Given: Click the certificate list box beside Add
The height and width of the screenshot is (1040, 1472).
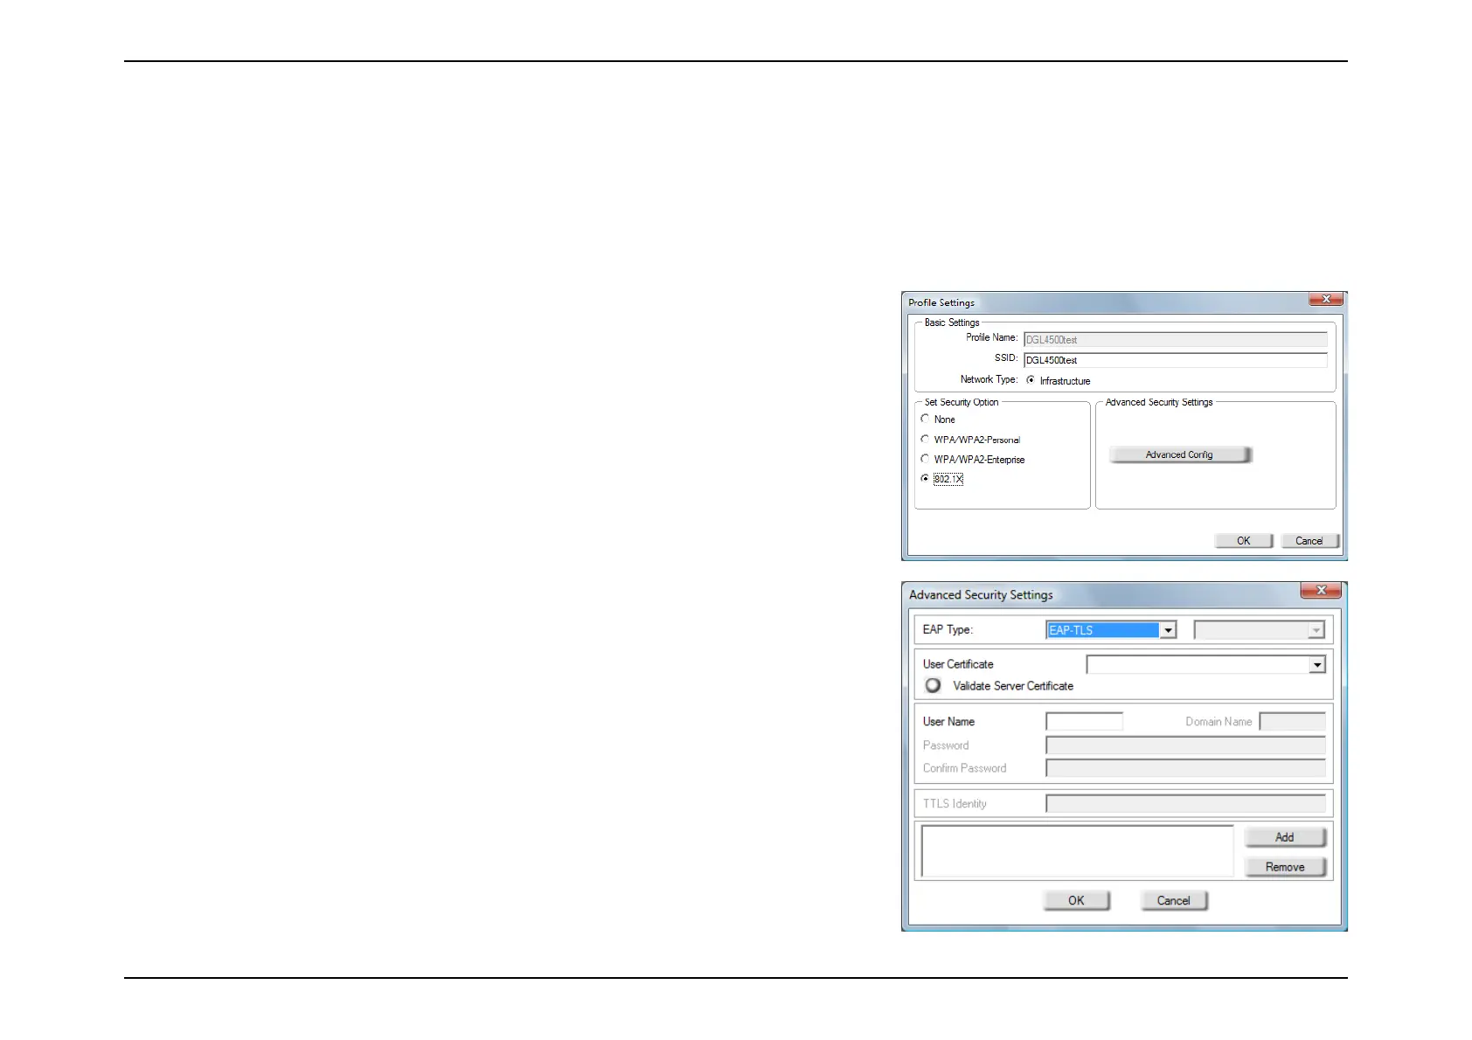Looking at the screenshot, I should 1078,851.
